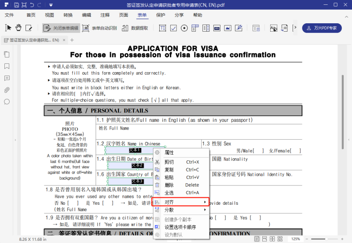This screenshot has width=352, height=243.
Task: Click the import form data icon
Action: [284, 28]
